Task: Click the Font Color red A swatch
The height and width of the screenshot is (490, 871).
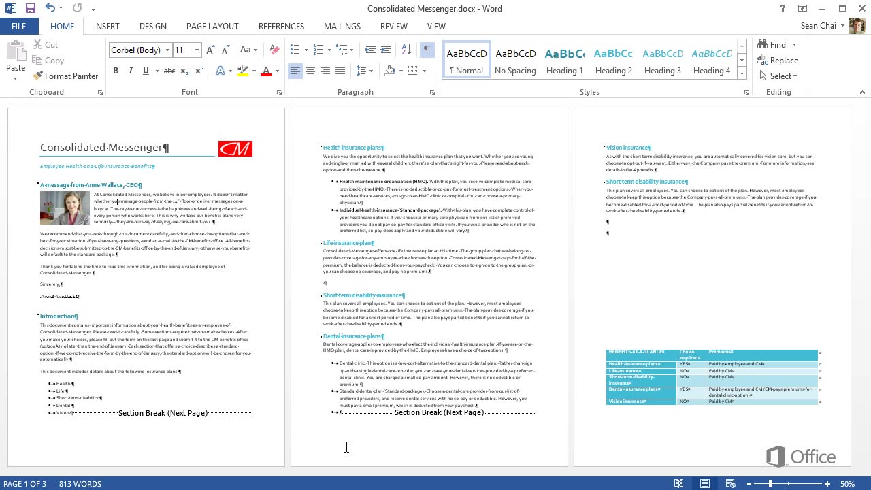Action: pyautogui.click(x=266, y=71)
